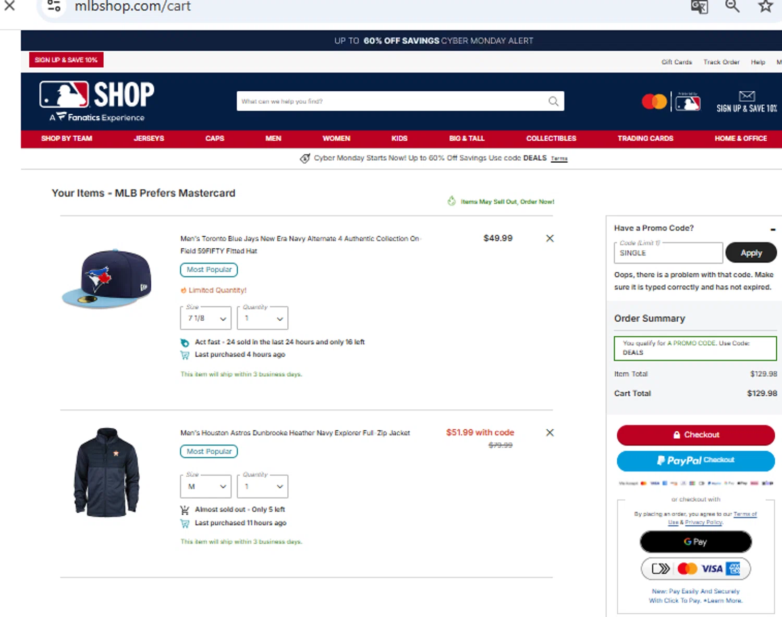Image resolution: width=782 pixels, height=617 pixels.
Task: Open the Big & Tall menu
Action: 467,138
